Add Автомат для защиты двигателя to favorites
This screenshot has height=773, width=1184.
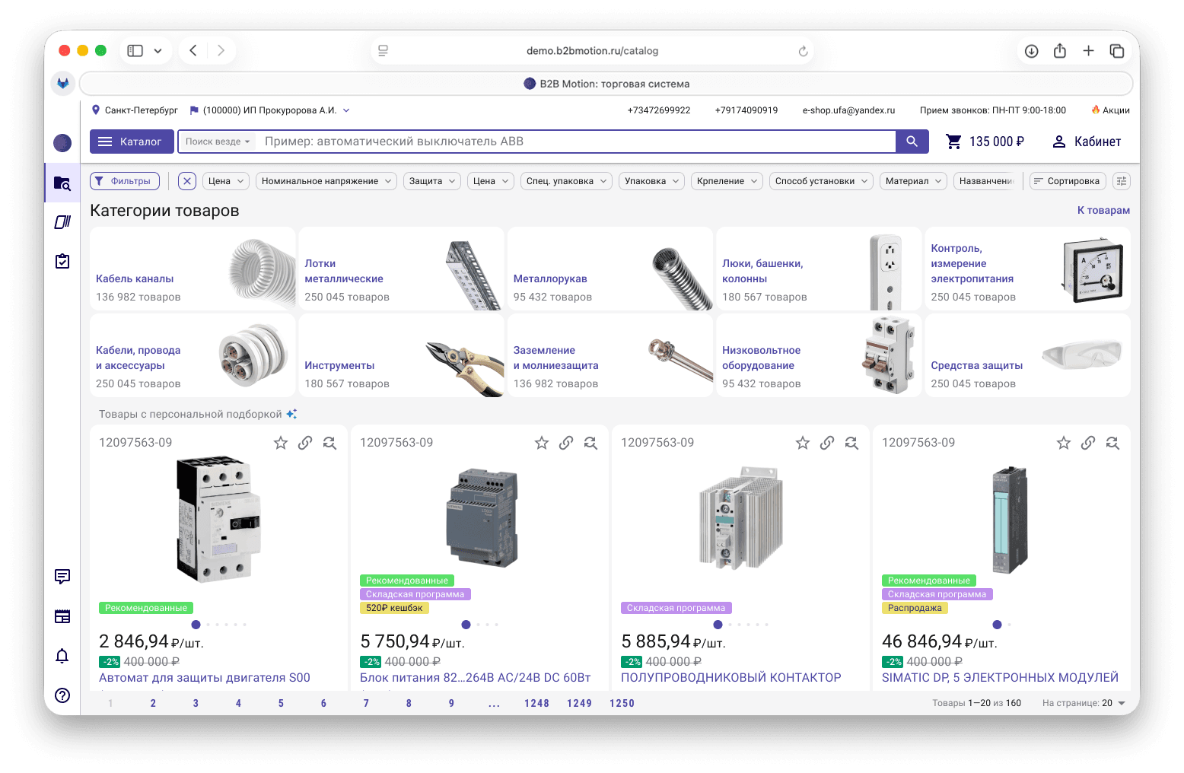pos(281,443)
